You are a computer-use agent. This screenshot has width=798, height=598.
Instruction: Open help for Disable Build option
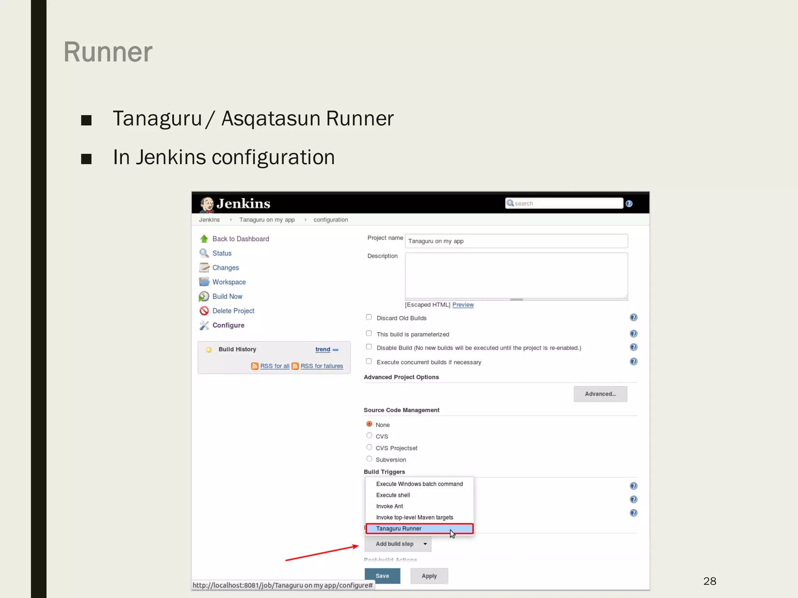point(634,347)
